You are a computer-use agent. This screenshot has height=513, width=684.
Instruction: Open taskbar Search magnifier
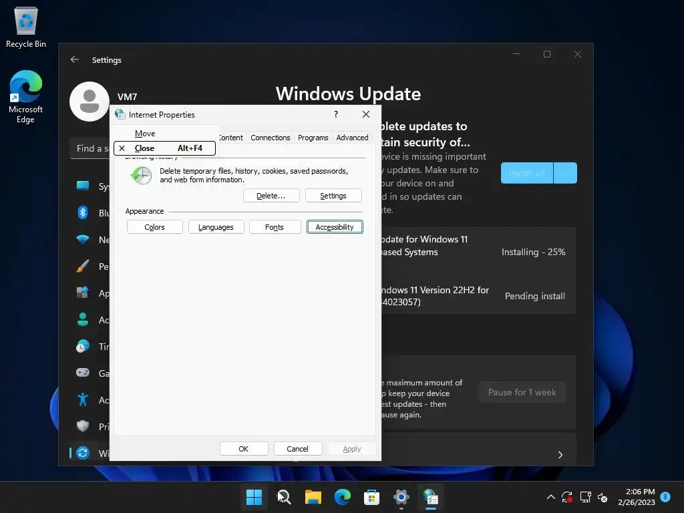(284, 497)
